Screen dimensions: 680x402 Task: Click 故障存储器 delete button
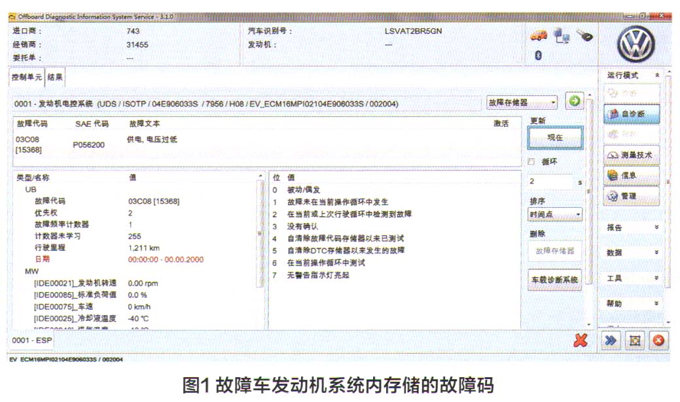tap(555, 251)
